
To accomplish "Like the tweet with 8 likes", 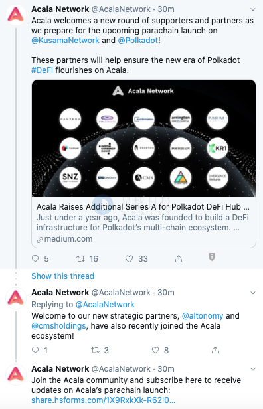I will click(155, 350).
